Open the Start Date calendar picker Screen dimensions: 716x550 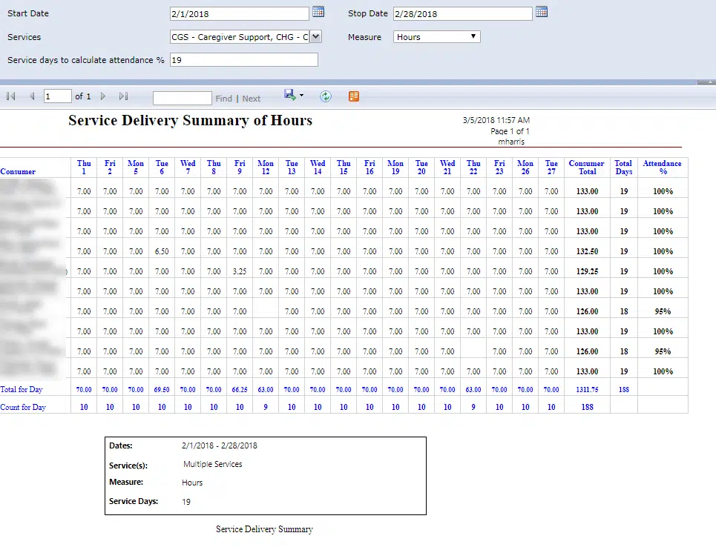coord(318,12)
